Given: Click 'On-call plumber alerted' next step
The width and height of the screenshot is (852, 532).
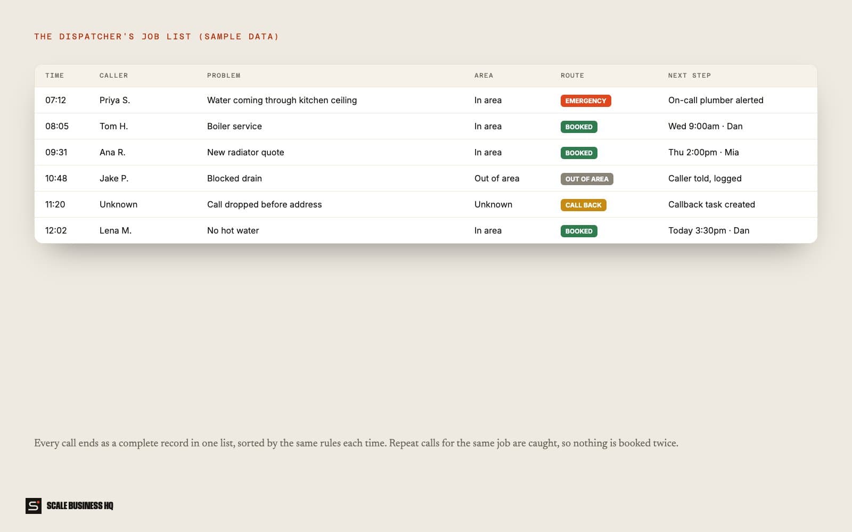Looking at the screenshot, I should point(716,100).
